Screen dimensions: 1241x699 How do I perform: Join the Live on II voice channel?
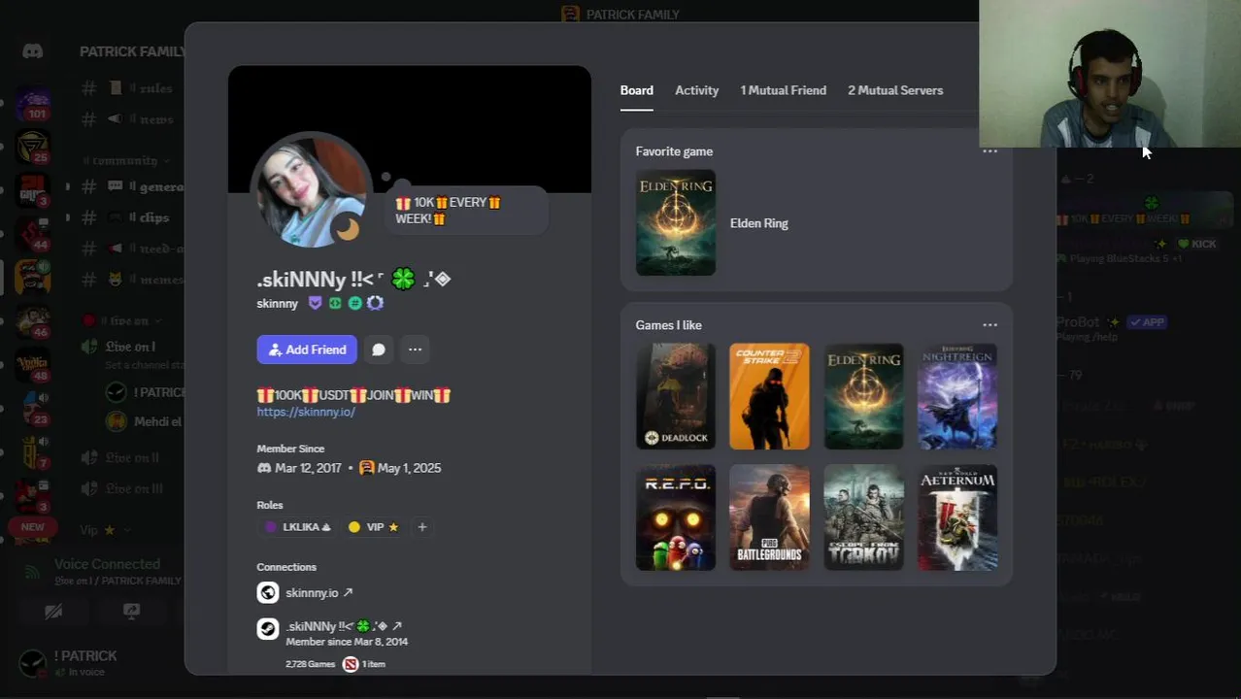tap(131, 457)
